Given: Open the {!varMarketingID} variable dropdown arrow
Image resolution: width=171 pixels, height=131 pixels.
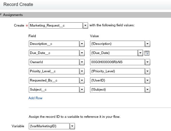Looking at the screenshot, I should coord(72,126).
